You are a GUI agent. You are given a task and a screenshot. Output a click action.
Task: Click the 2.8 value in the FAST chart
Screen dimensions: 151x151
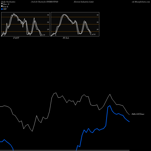[x=43, y=35]
